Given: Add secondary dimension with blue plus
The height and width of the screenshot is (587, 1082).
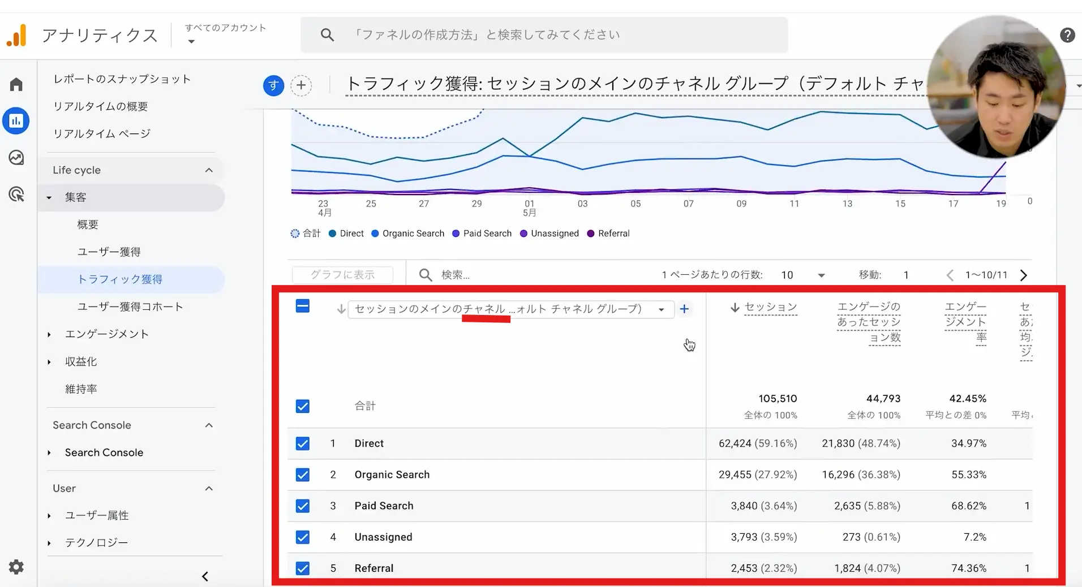Looking at the screenshot, I should (x=684, y=309).
